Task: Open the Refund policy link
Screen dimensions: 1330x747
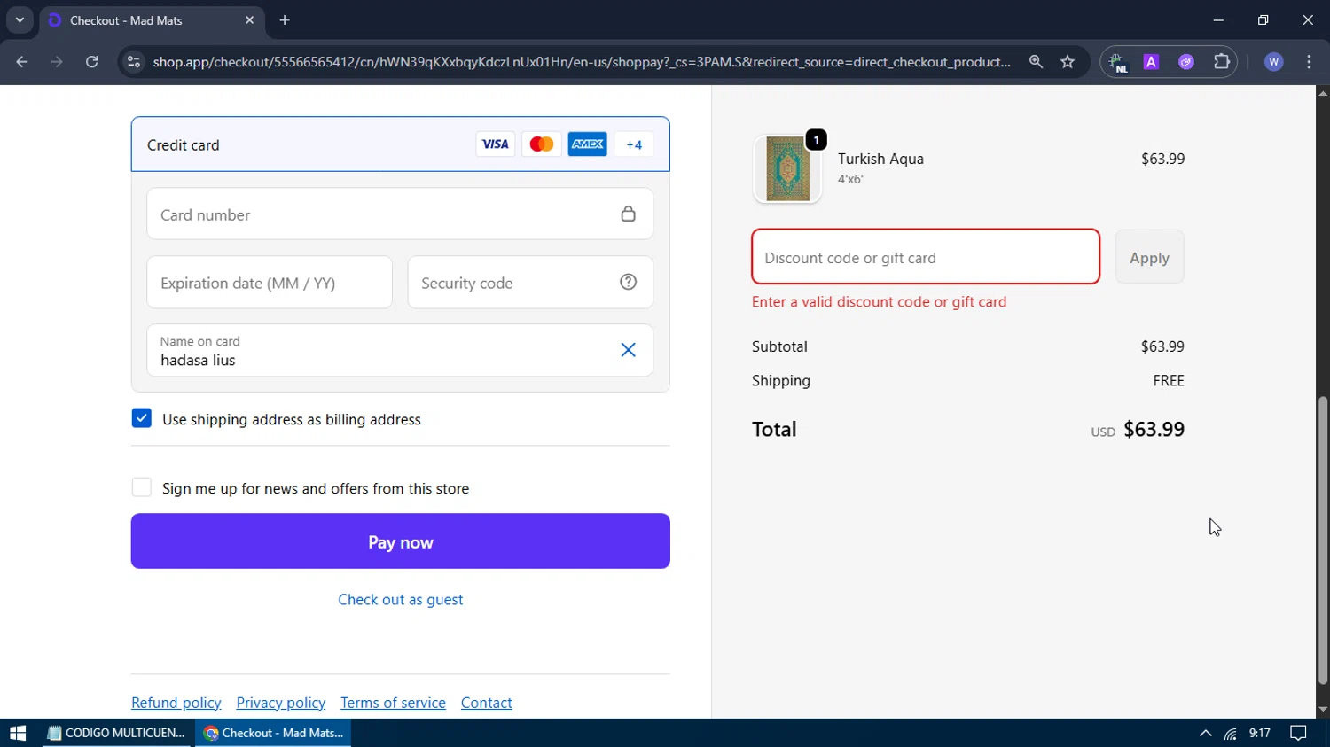Action: (x=176, y=703)
